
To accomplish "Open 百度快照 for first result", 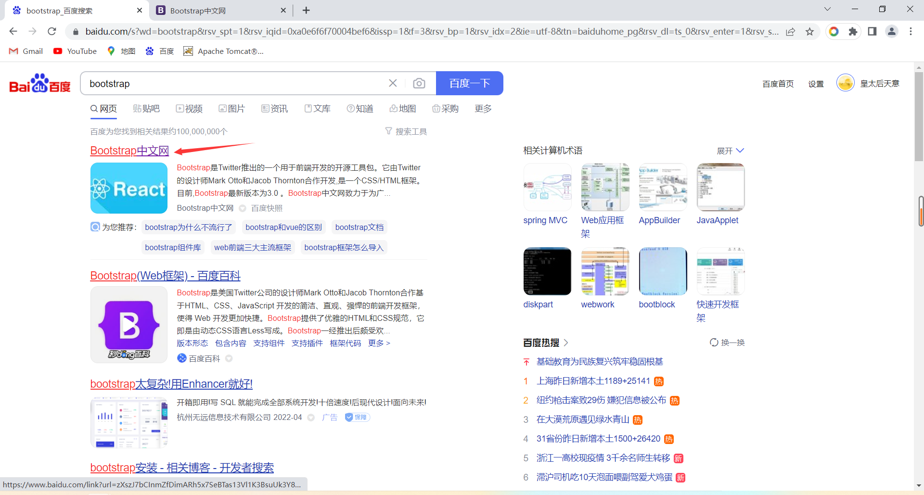I will [x=267, y=208].
